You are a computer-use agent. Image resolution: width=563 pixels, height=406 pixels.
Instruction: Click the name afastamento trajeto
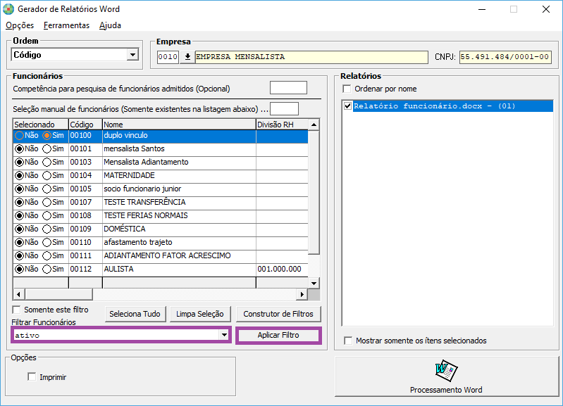point(138,243)
